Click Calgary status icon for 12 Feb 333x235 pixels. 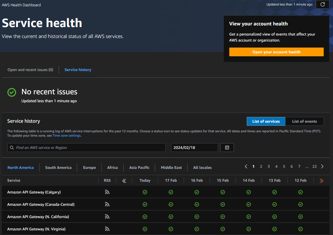pyautogui.click(x=301, y=192)
